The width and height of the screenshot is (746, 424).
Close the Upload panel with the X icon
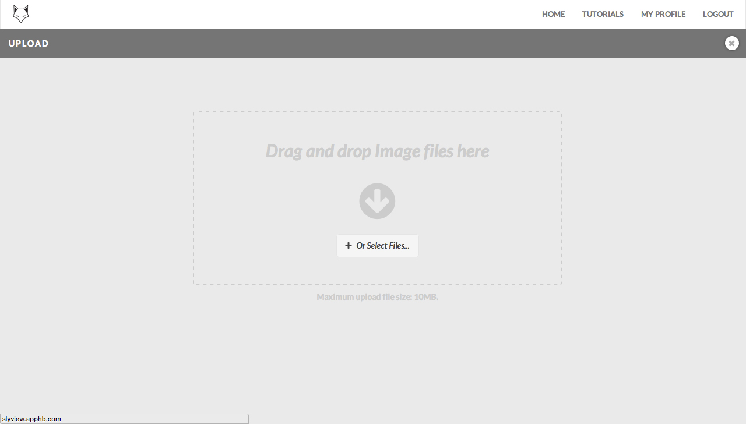(731, 43)
